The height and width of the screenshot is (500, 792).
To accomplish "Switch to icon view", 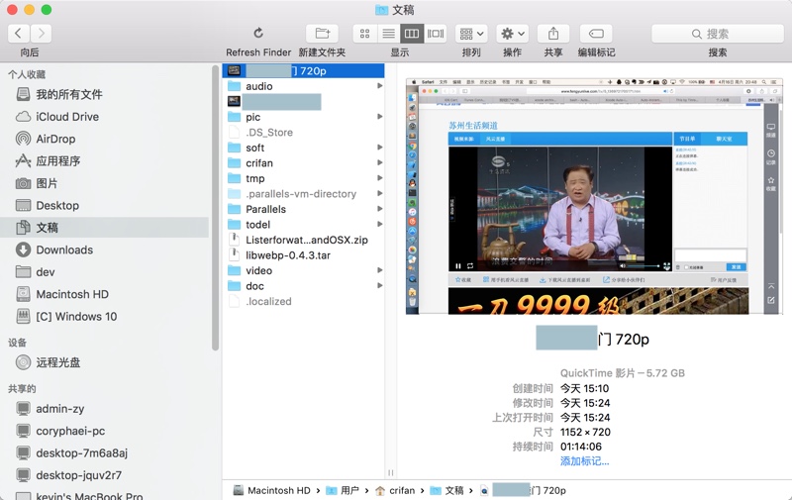I will [364, 34].
